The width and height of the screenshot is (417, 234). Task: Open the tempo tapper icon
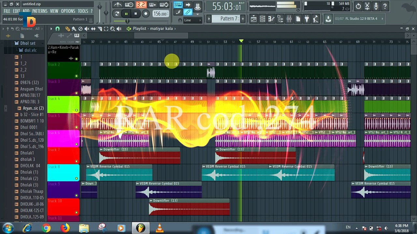(315, 19)
